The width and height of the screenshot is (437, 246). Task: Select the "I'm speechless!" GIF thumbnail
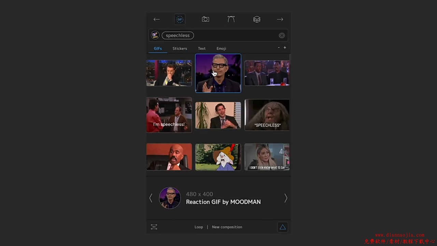pyautogui.click(x=169, y=115)
